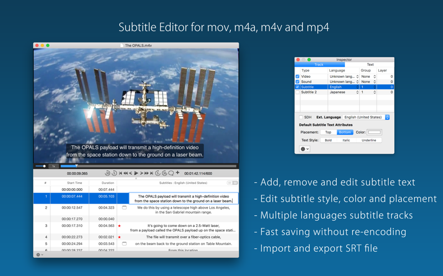
Task: Switch to the Text tab in Inspector
Action: coord(370,65)
